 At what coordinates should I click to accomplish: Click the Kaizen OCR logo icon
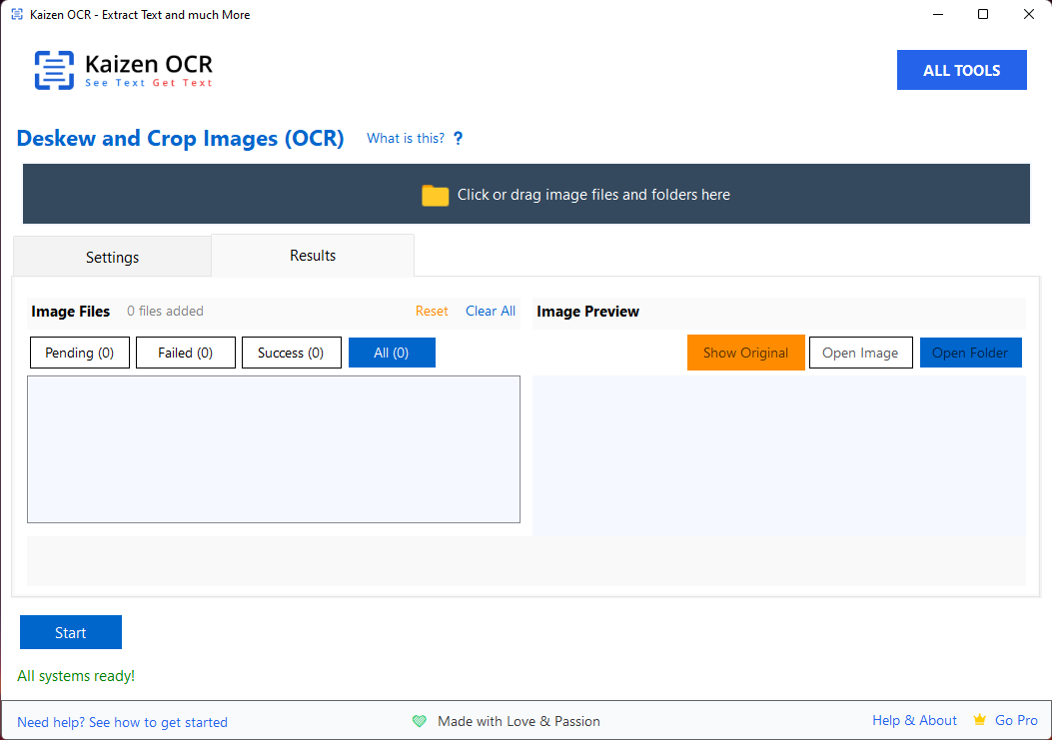click(x=54, y=70)
